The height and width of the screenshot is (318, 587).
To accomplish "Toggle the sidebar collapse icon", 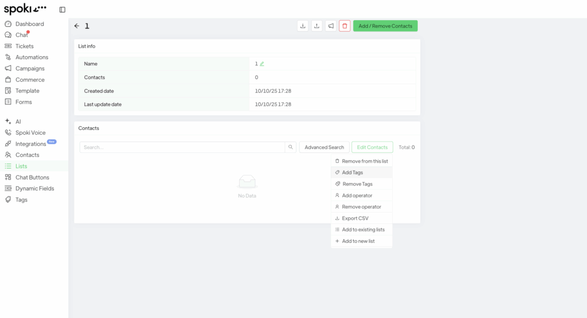I will pyautogui.click(x=62, y=10).
